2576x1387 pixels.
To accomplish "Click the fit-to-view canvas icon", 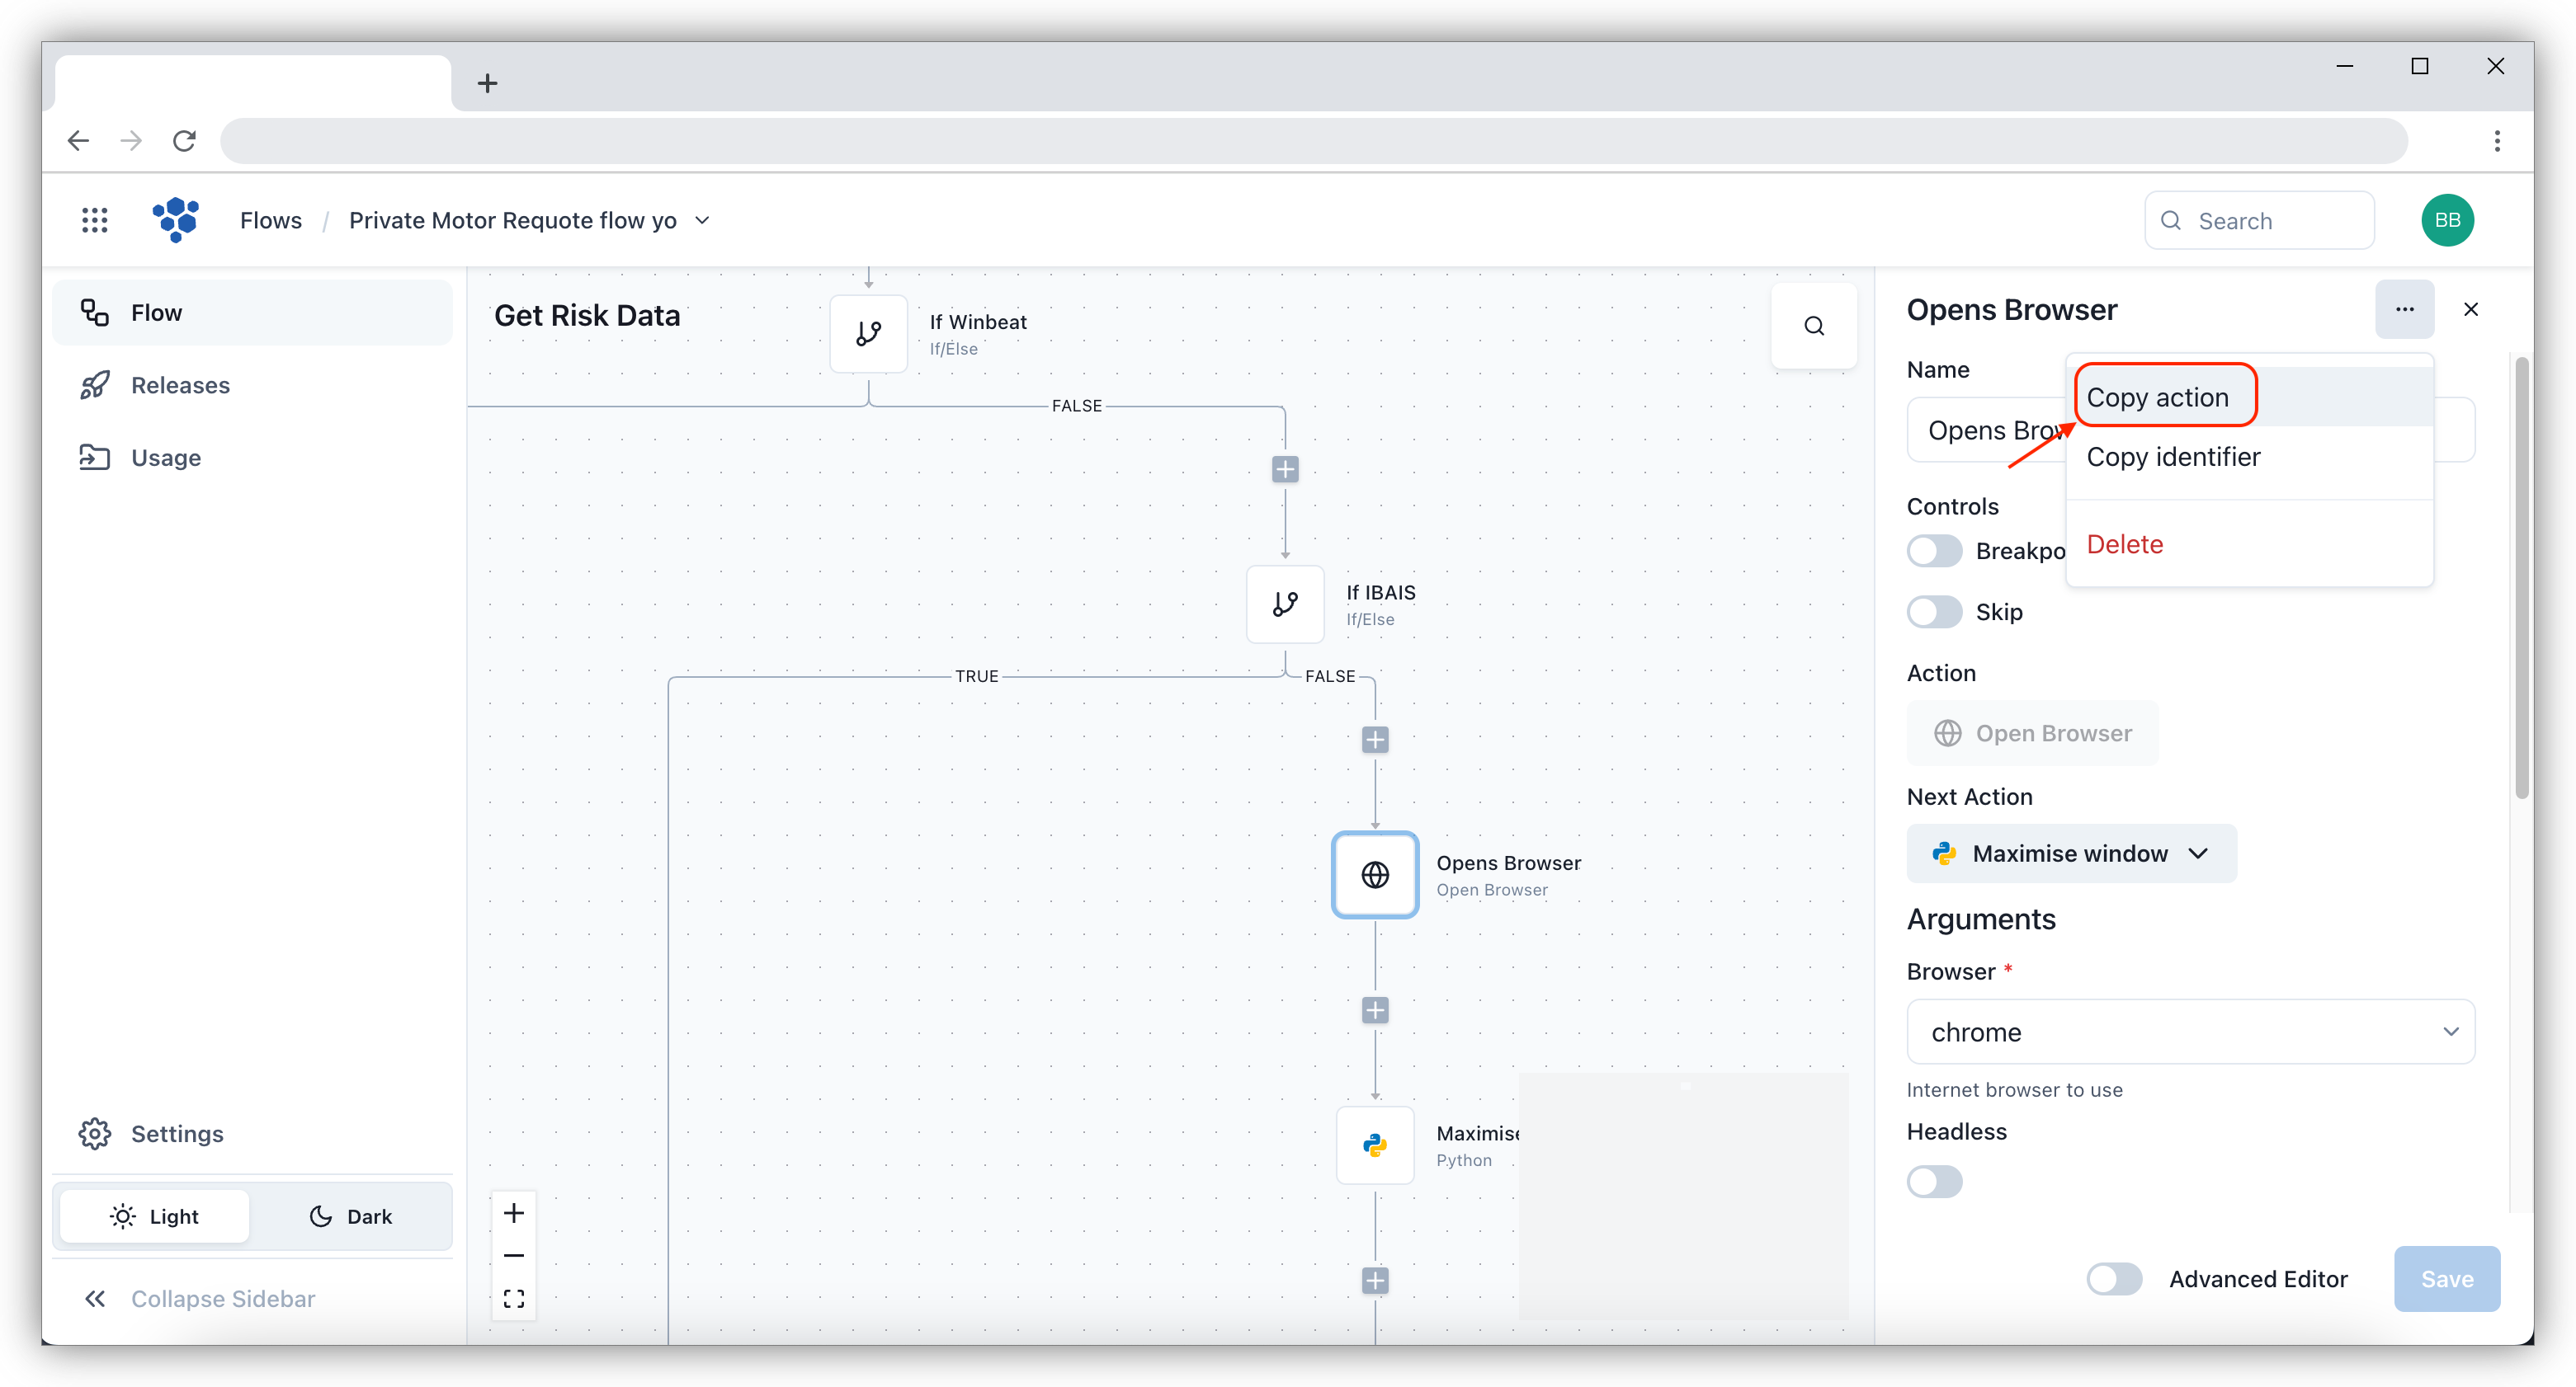I will (x=514, y=1299).
